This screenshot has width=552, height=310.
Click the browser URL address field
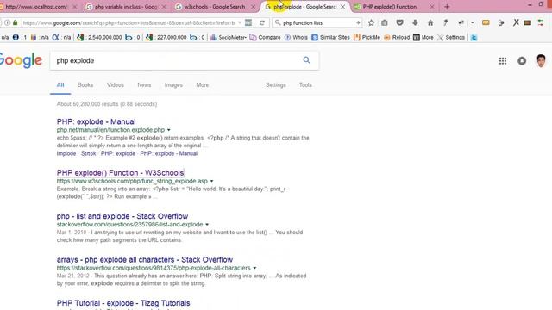129,23
